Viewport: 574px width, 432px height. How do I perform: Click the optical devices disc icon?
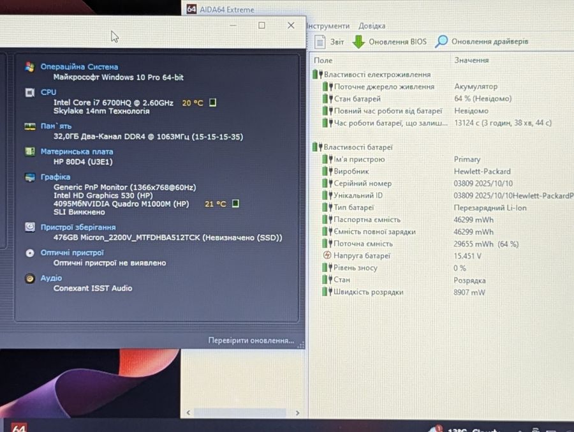pyautogui.click(x=29, y=253)
